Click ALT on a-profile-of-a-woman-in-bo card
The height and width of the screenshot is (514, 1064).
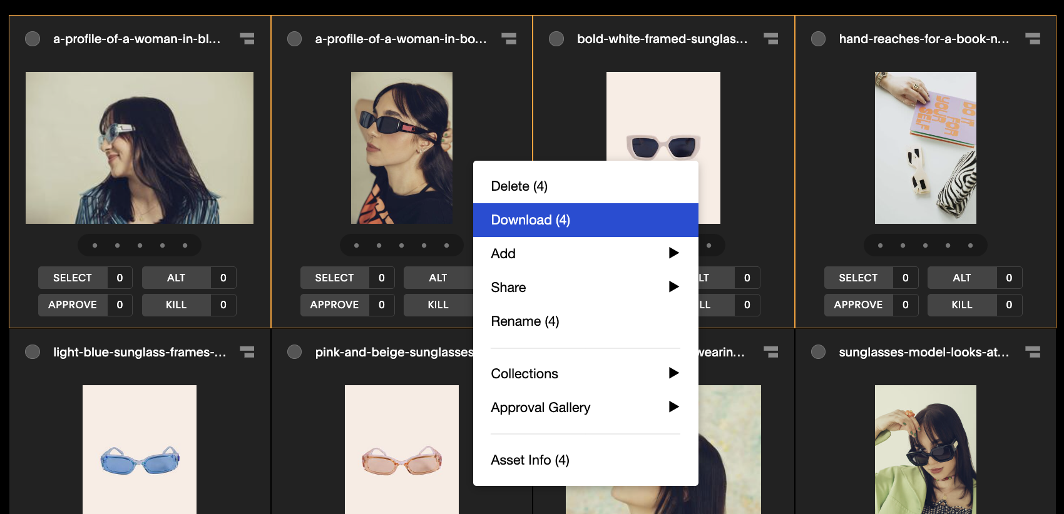pyautogui.click(x=438, y=278)
